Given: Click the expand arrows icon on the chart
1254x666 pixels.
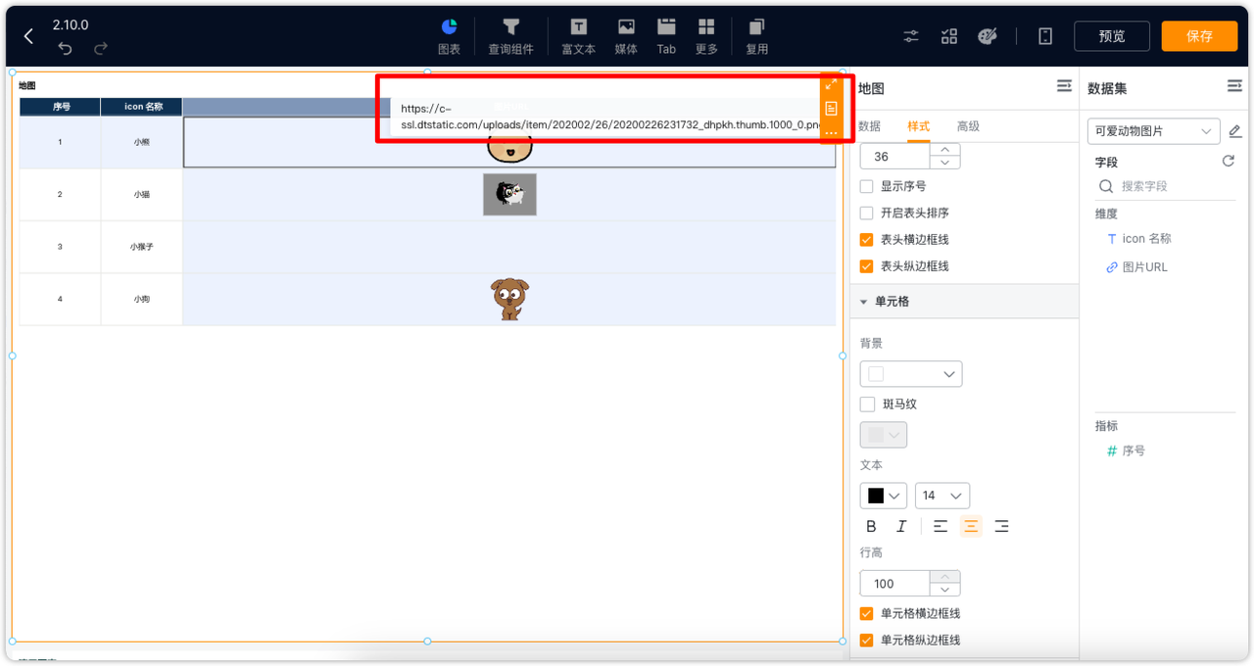Looking at the screenshot, I should 831,85.
